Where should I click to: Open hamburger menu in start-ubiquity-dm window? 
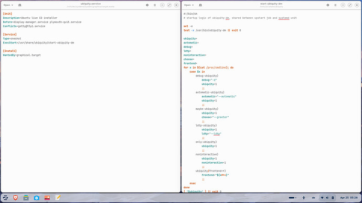coord(335,5)
